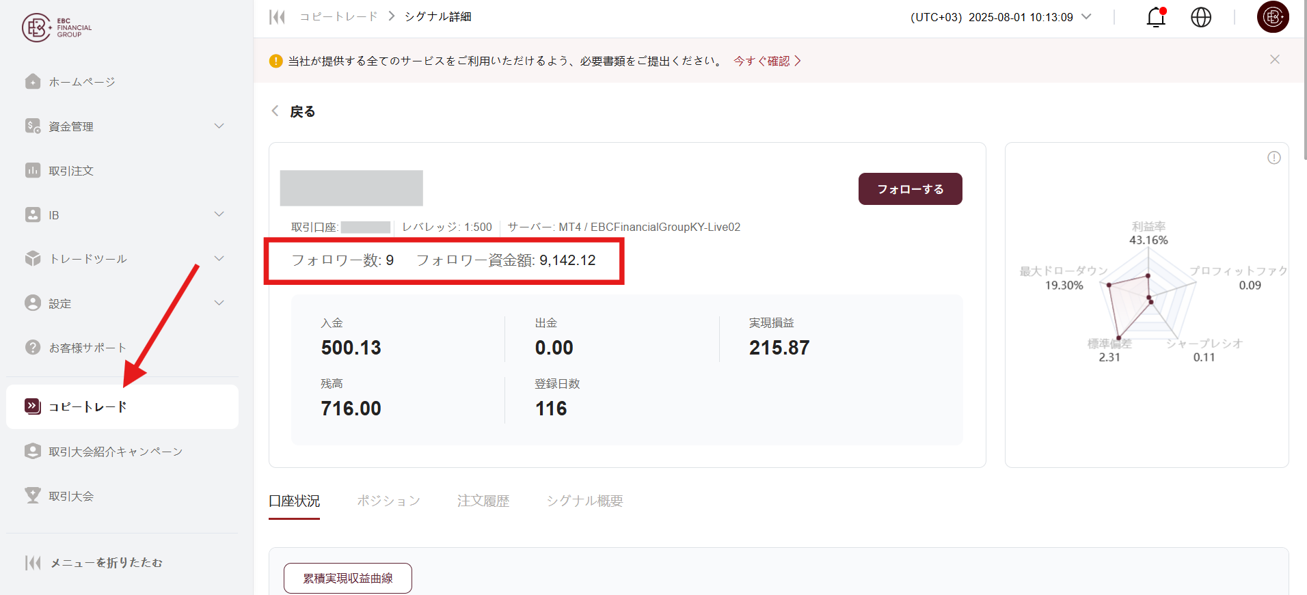Click the 標準偏差 2.31 label
This screenshot has height=595, width=1307.
coord(1109,350)
